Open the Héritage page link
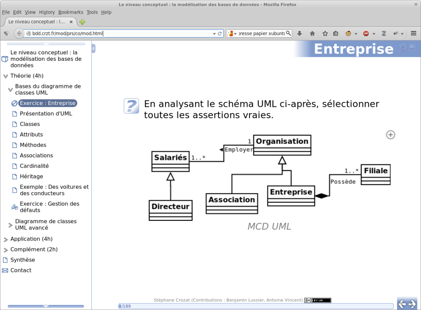The width and height of the screenshot is (421, 310). point(31,176)
